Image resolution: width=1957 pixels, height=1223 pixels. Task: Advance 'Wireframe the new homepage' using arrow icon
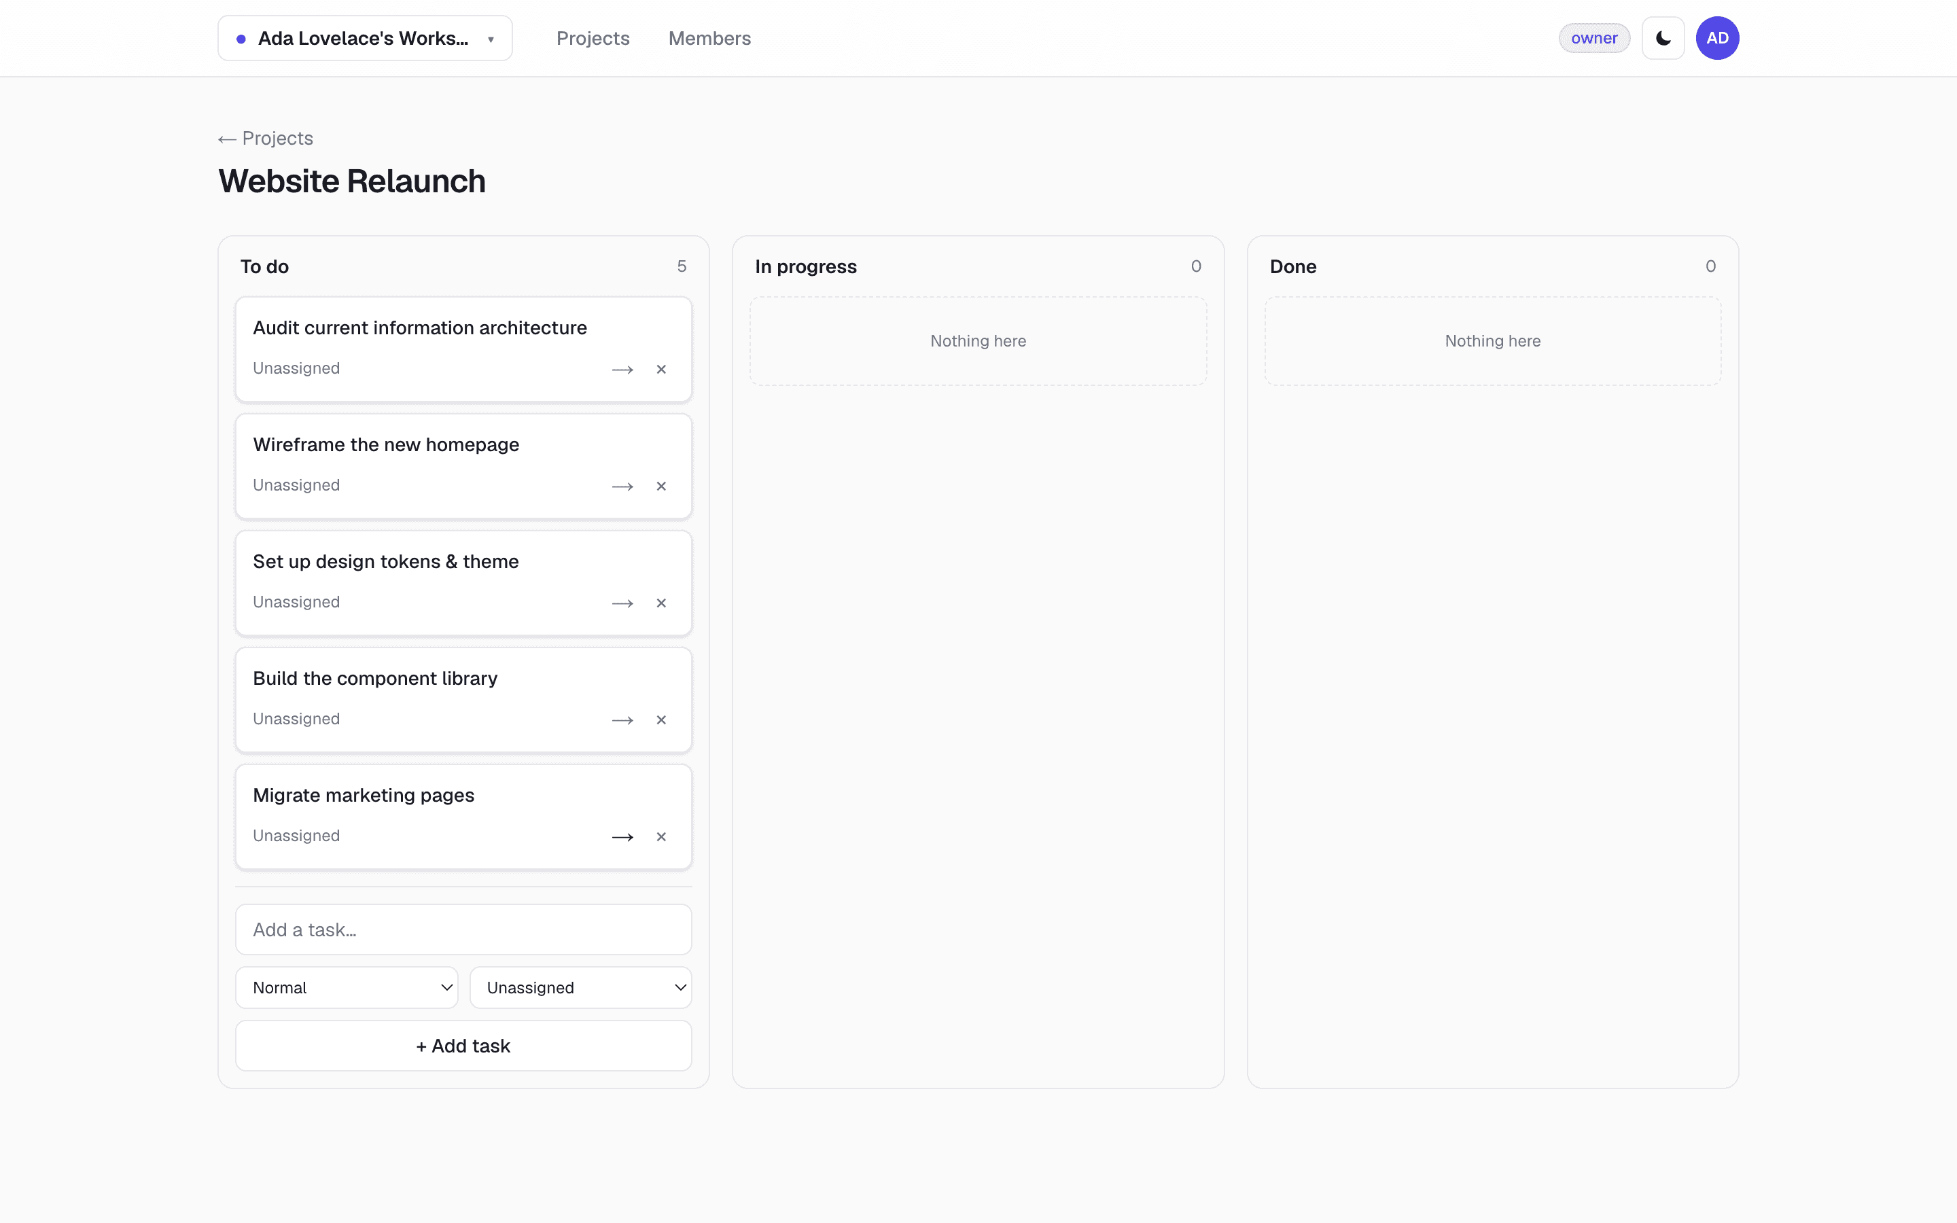(622, 486)
